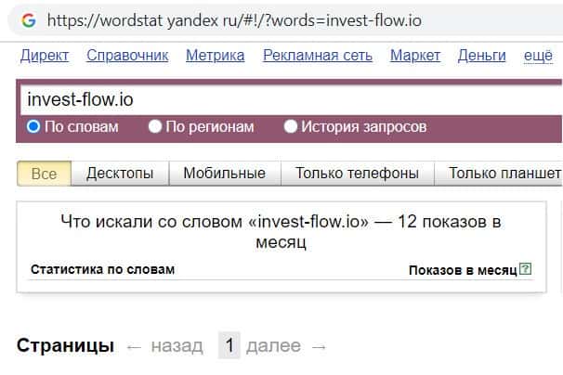This screenshot has width=563, height=375.
Task: Click the Что искали со словом heading
Action: (281, 232)
